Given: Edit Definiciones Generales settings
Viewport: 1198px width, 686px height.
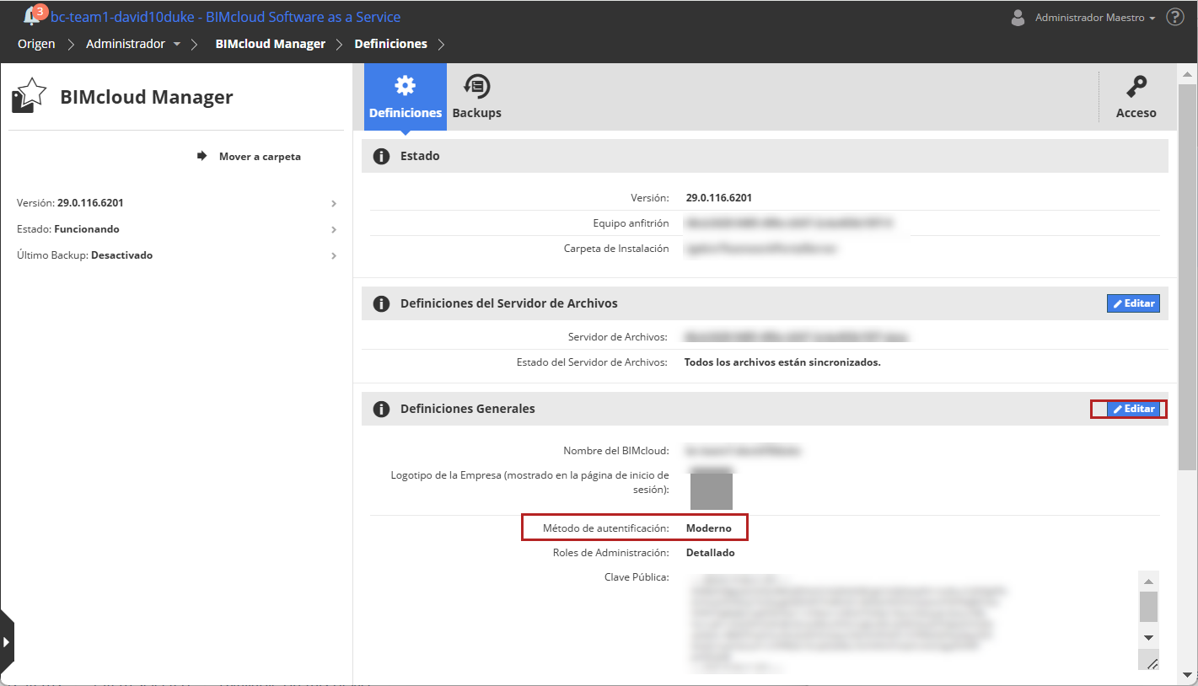Looking at the screenshot, I should 1133,409.
